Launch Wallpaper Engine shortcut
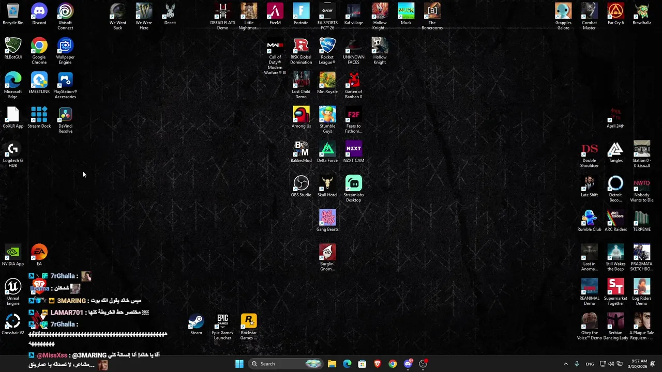 65,51
